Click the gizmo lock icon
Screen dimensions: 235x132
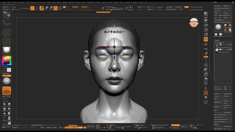(x=120, y=32)
